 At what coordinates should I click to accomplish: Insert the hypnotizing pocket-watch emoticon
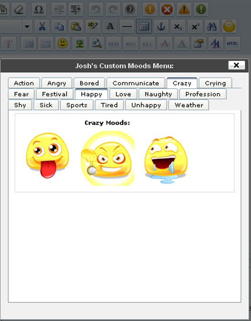107,159
